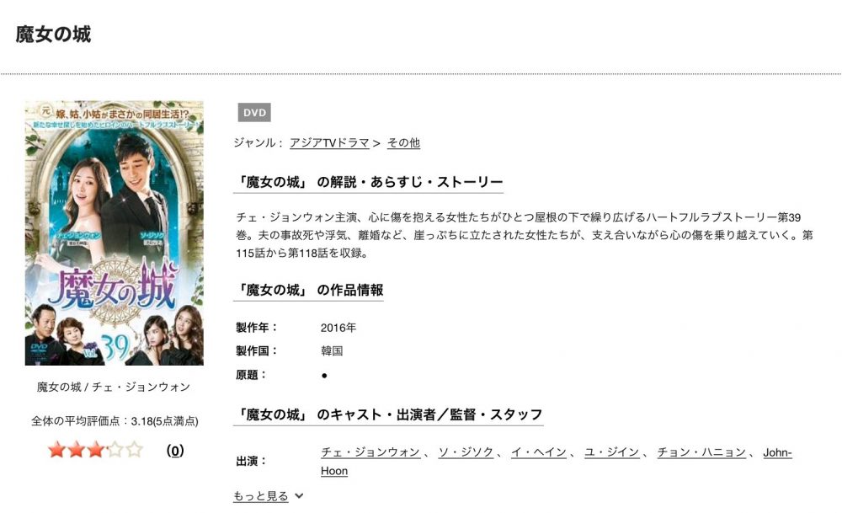Click the fifth empty rating star
The height and width of the screenshot is (513, 842).
pyautogui.click(x=134, y=450)
